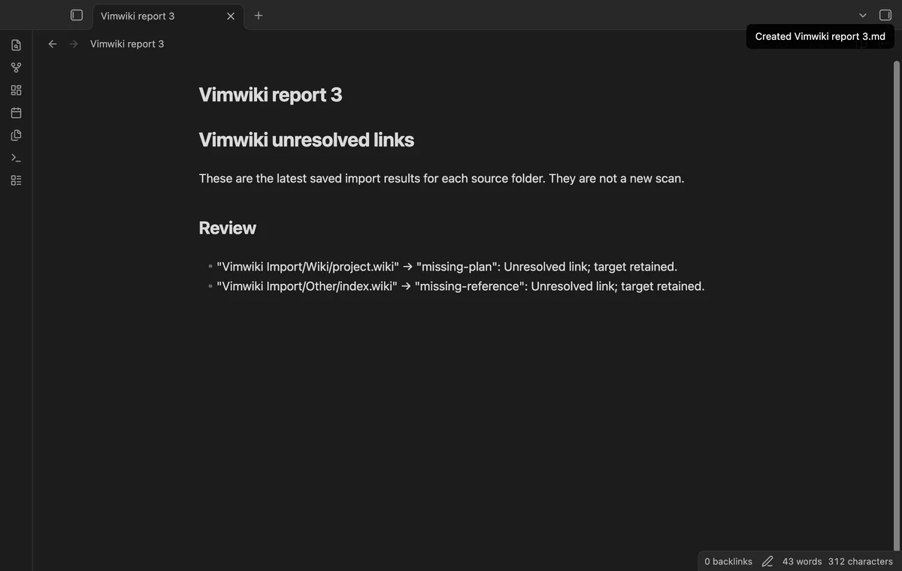Viewport: 902px width, 571px height.
Task: Toggle the right sidebar
Action: coord(885,15)
